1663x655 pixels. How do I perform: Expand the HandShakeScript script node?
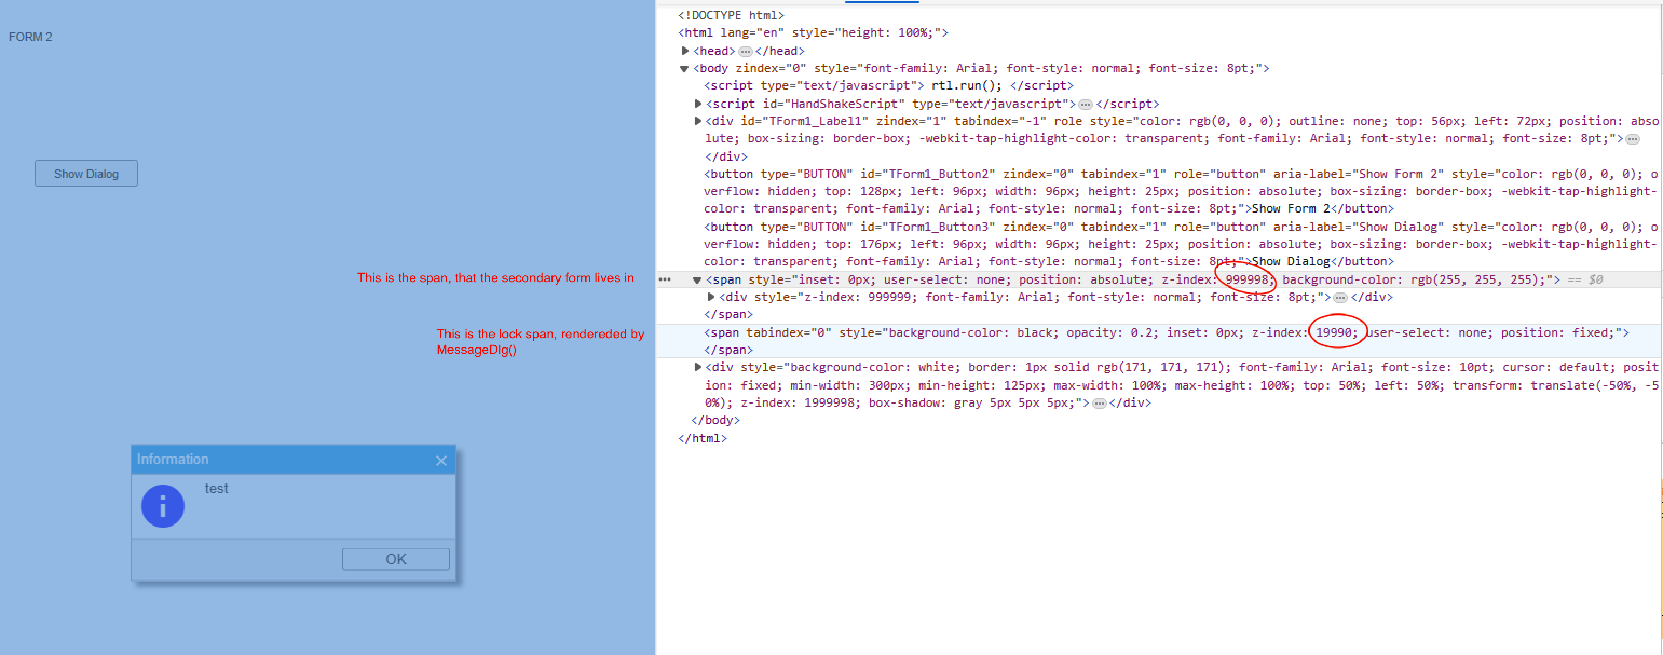(x=698, y=103)
